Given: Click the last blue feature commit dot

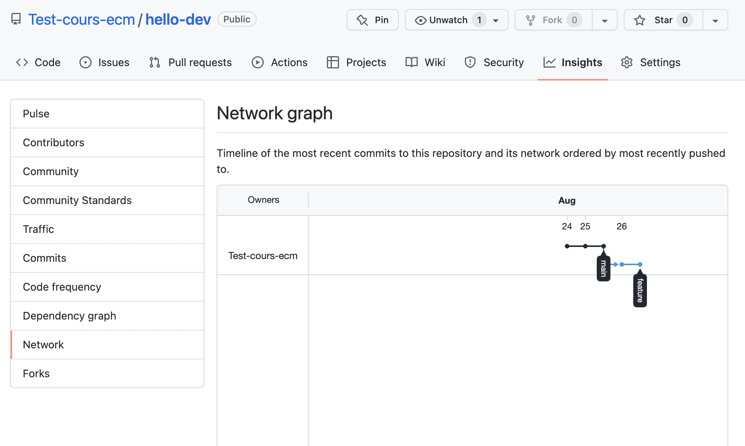Looking at the screenshot, I should pyautogui.click(x=640, y=264).
